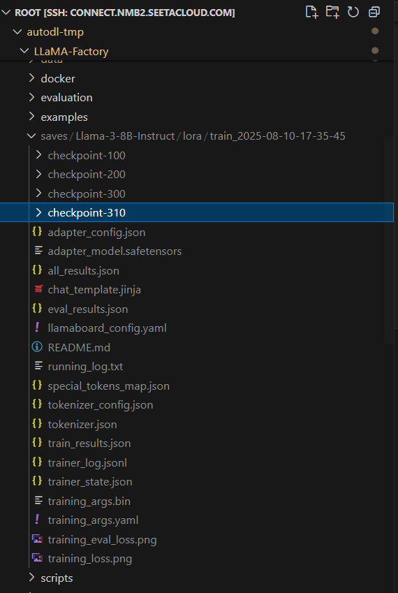Open adapter_config.json file
The width and height of the screenshot is (398, 593).
[96, 232]
